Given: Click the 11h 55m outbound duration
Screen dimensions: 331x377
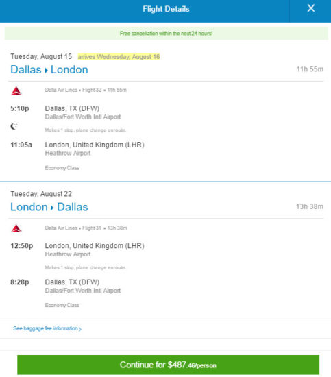Looking at the screenshot, I should click(x=310, y=69).
